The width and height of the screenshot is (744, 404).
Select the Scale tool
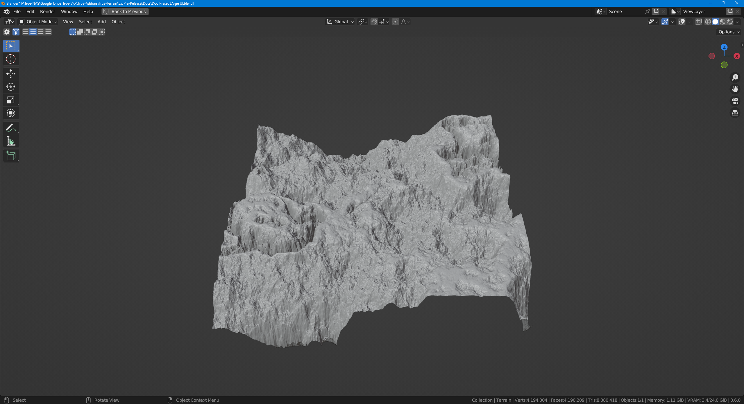click(11, 100)
